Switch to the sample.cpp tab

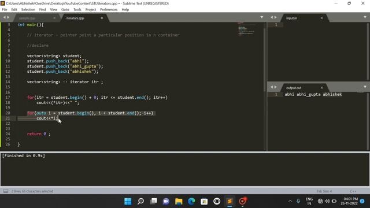27,18
